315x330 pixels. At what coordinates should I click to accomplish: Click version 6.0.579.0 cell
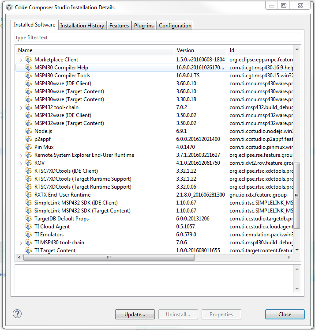(186, 235)
